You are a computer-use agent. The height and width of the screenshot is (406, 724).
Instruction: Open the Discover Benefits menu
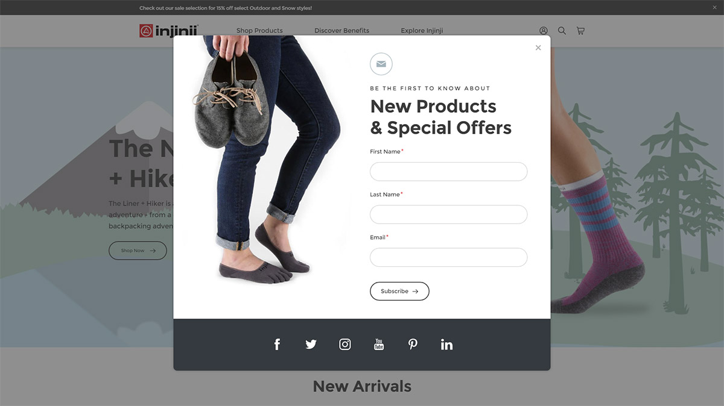pos(341,31)
